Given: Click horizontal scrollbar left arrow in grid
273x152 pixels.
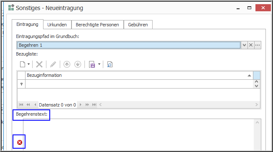Looking at the screenshot, I should point(100,104).
